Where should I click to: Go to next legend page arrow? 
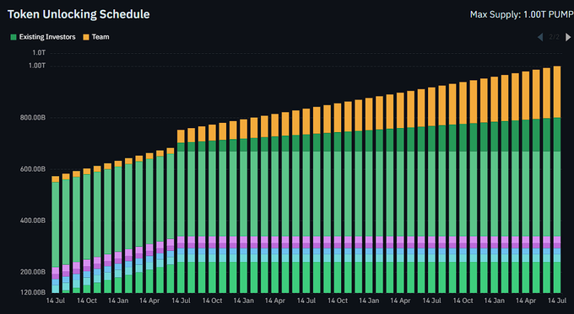click(x=568, y=37)
